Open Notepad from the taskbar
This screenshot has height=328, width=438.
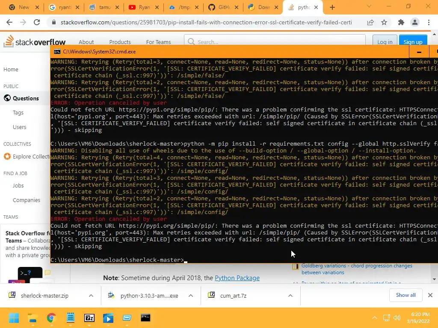point(71,318)
